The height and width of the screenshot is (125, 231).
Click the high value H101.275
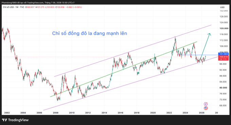point(40,7)
